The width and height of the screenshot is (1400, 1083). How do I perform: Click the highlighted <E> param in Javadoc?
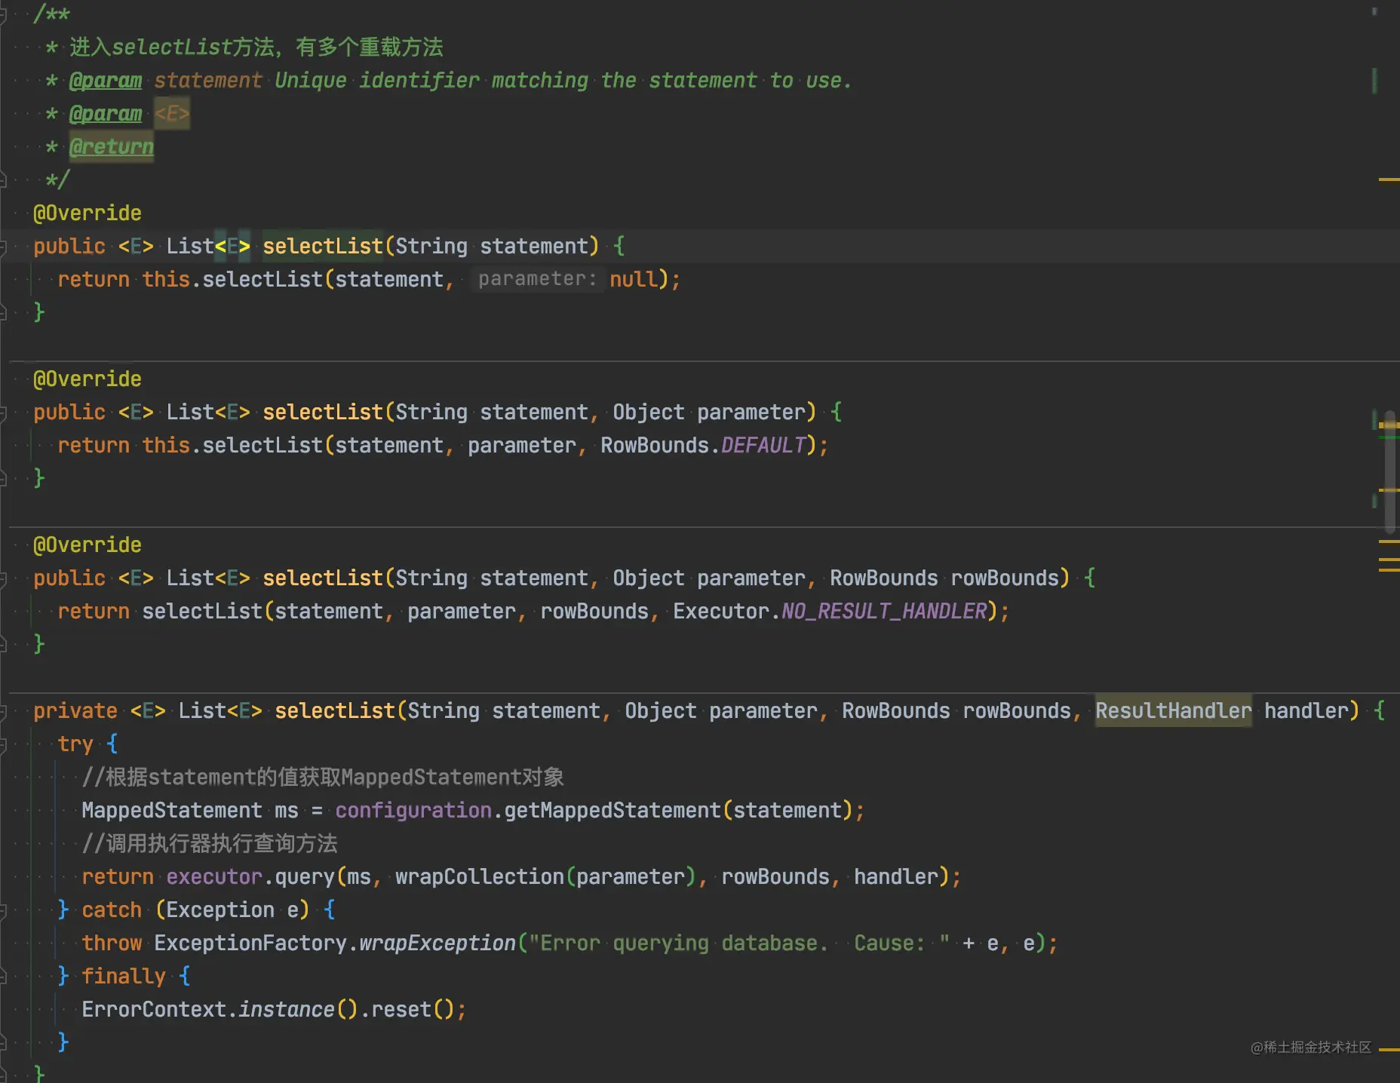point(172,114)
